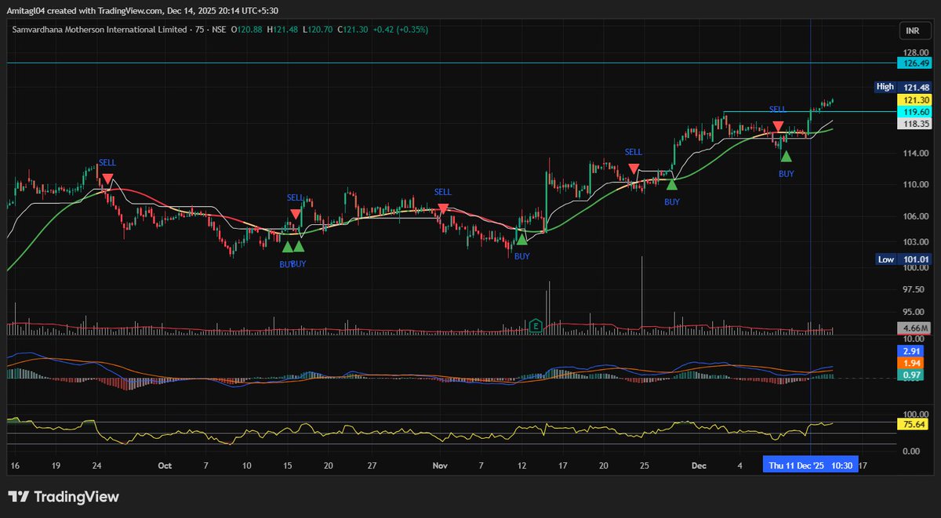Click the yellow 75.64 RSI value label
The width and height of the screenshot is (941, 518).
click(x=914, y=424)
